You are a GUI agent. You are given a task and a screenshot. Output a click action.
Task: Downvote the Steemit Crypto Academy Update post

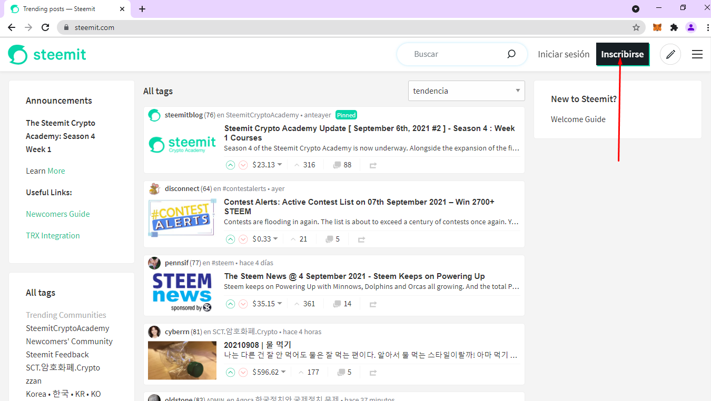pos(243,165)
